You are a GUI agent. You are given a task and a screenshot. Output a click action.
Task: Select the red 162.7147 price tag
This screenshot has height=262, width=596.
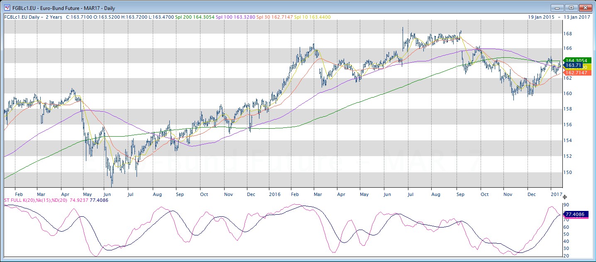click(575, 73)
